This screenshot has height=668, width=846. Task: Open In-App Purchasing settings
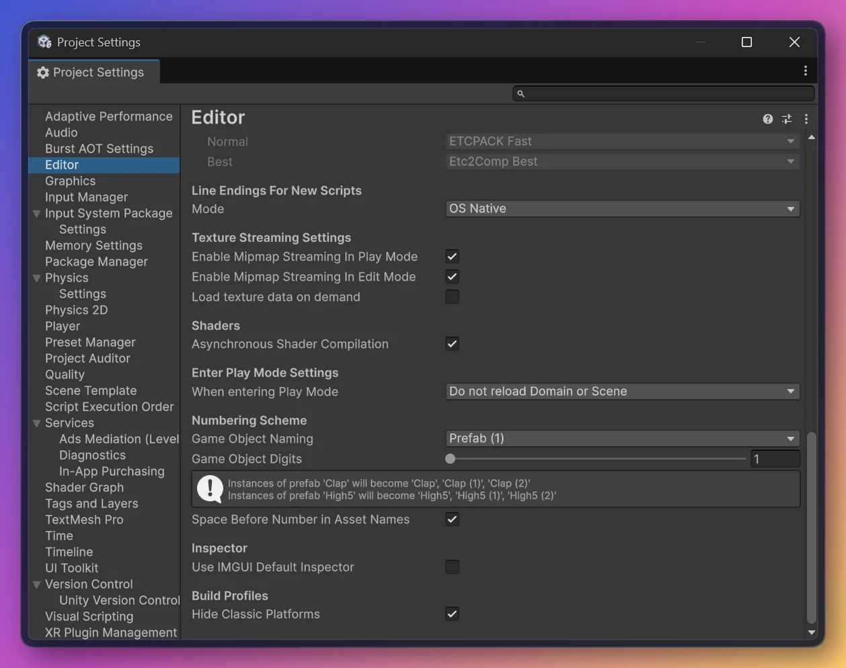pos(112,471)
